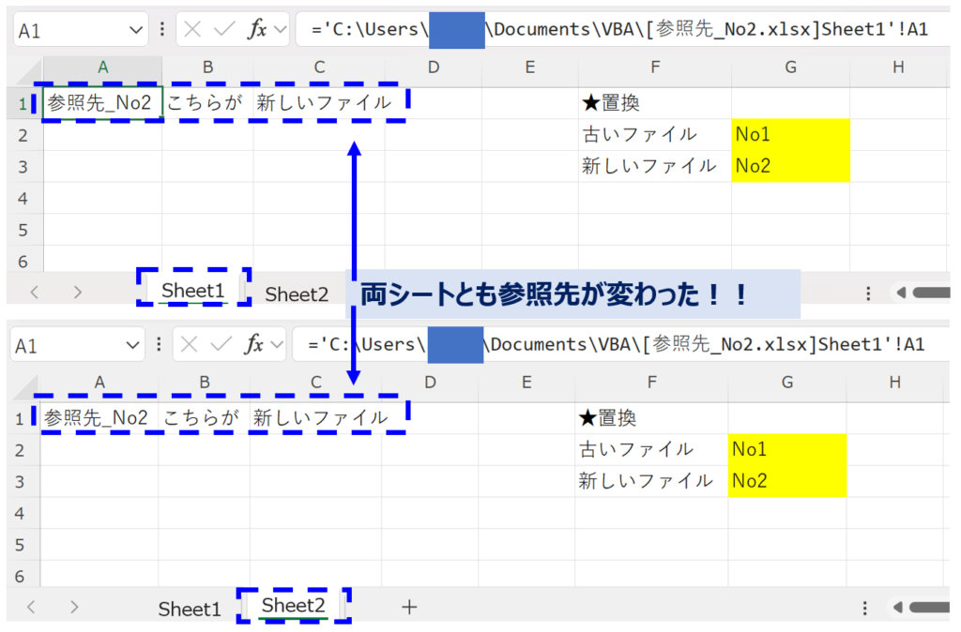This screenshot has height=632, width=961.
Task: Click name box options dots in upper window
Action: click(x=161, y=29)
